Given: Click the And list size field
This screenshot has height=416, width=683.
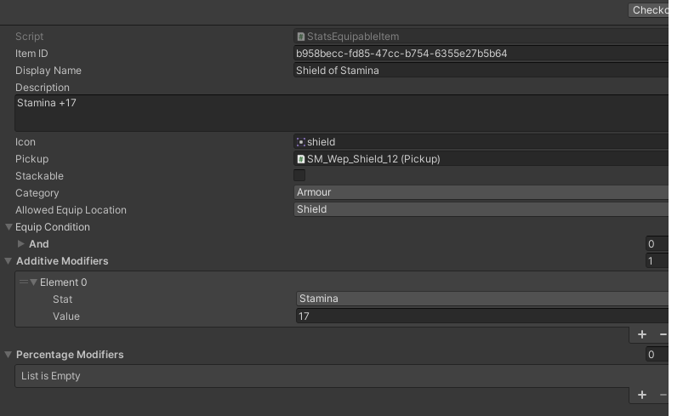Looking at the screenshot, I should pyautogui.click(x=657, y=244).
